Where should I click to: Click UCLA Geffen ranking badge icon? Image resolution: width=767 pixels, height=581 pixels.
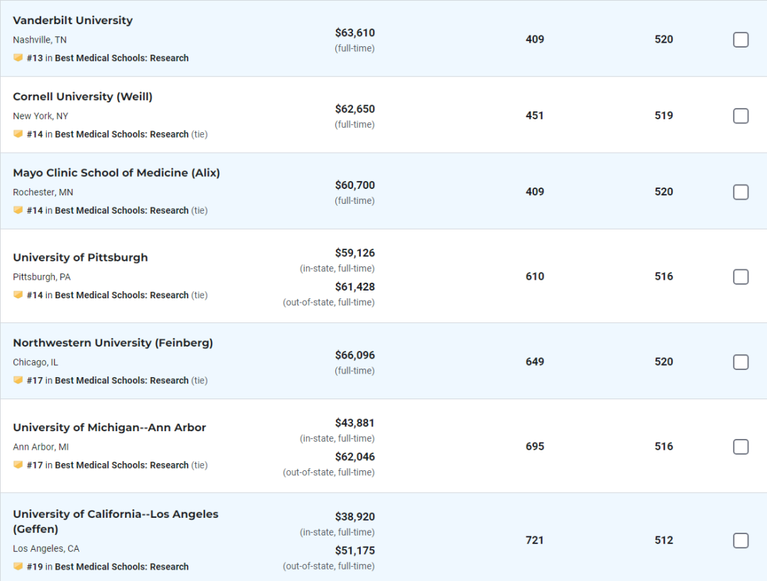(18, 567)
